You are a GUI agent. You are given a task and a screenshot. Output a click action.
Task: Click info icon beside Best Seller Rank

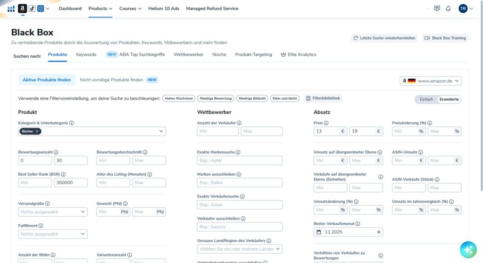coord(63,175)
